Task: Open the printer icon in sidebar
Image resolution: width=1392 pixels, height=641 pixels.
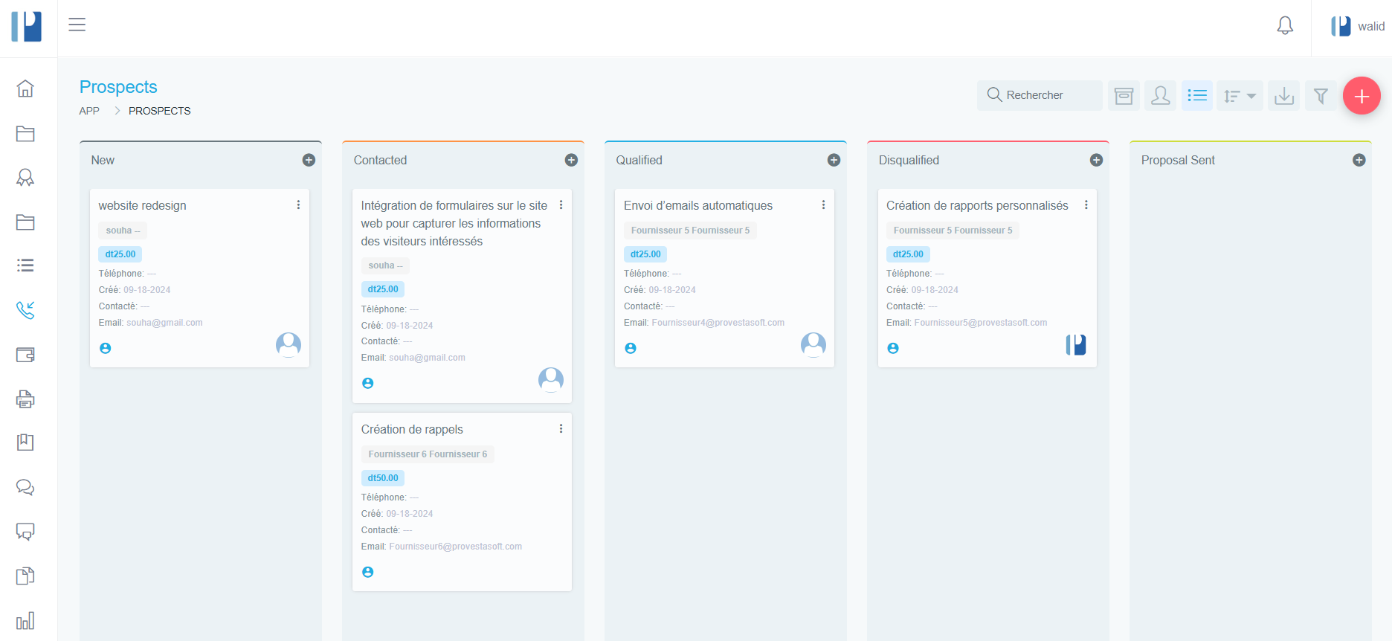Action: pyautogui.click(x=25, y=399)
